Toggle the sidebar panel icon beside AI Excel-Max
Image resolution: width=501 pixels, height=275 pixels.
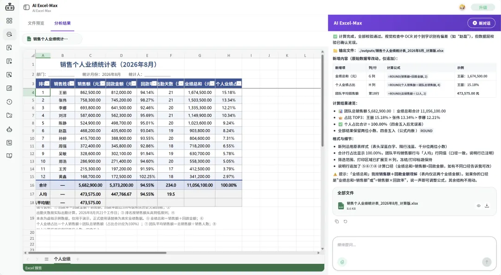26,7
